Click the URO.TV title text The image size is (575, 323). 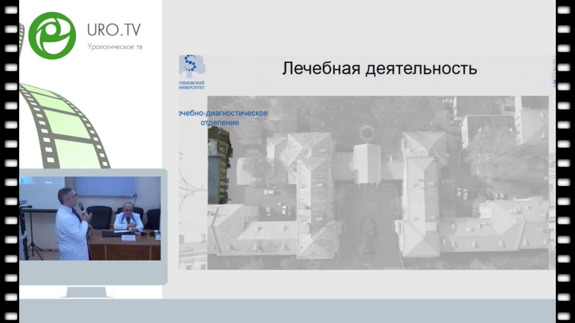[x=115, y=30]
